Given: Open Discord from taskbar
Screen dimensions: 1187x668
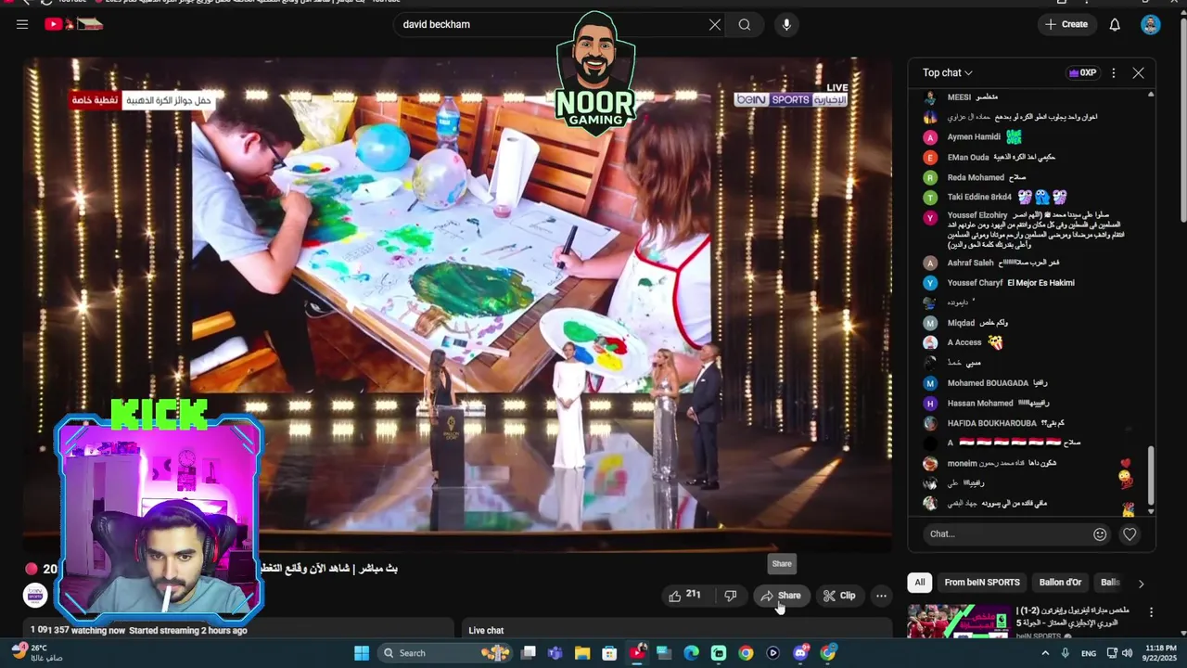Looking at the screenshot, I should [x=800, y=653].
